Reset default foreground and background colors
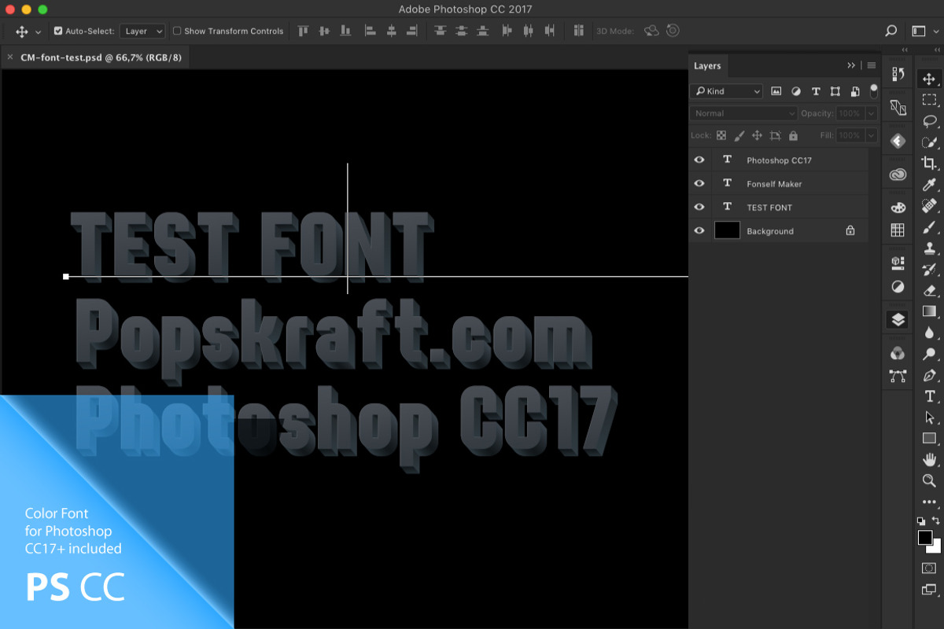 coord(921,520)
